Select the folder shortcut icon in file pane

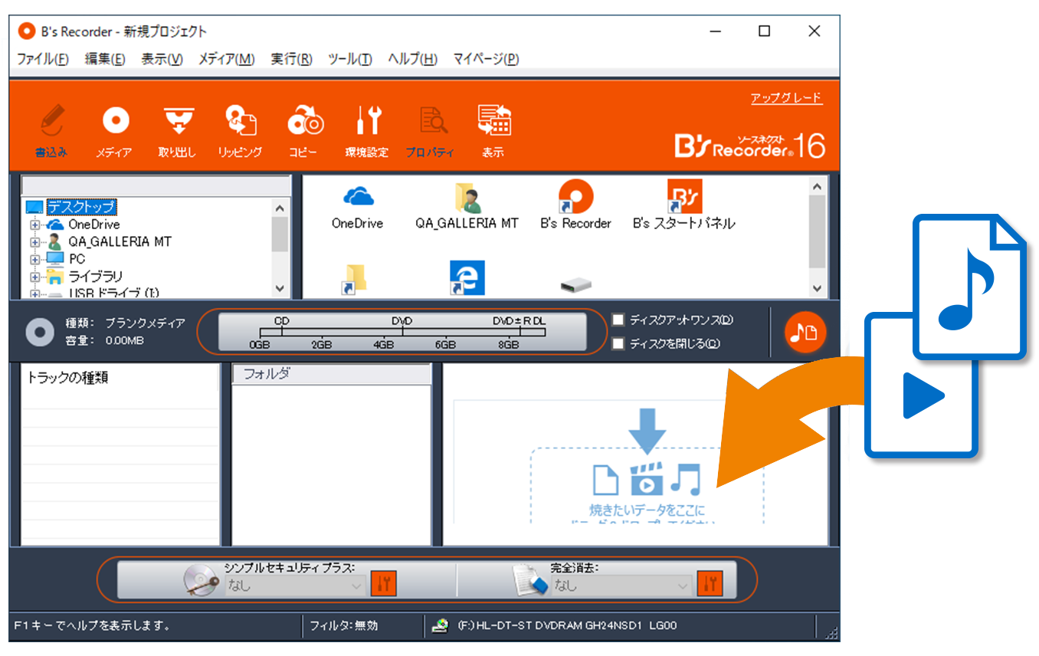click(356, 280)
